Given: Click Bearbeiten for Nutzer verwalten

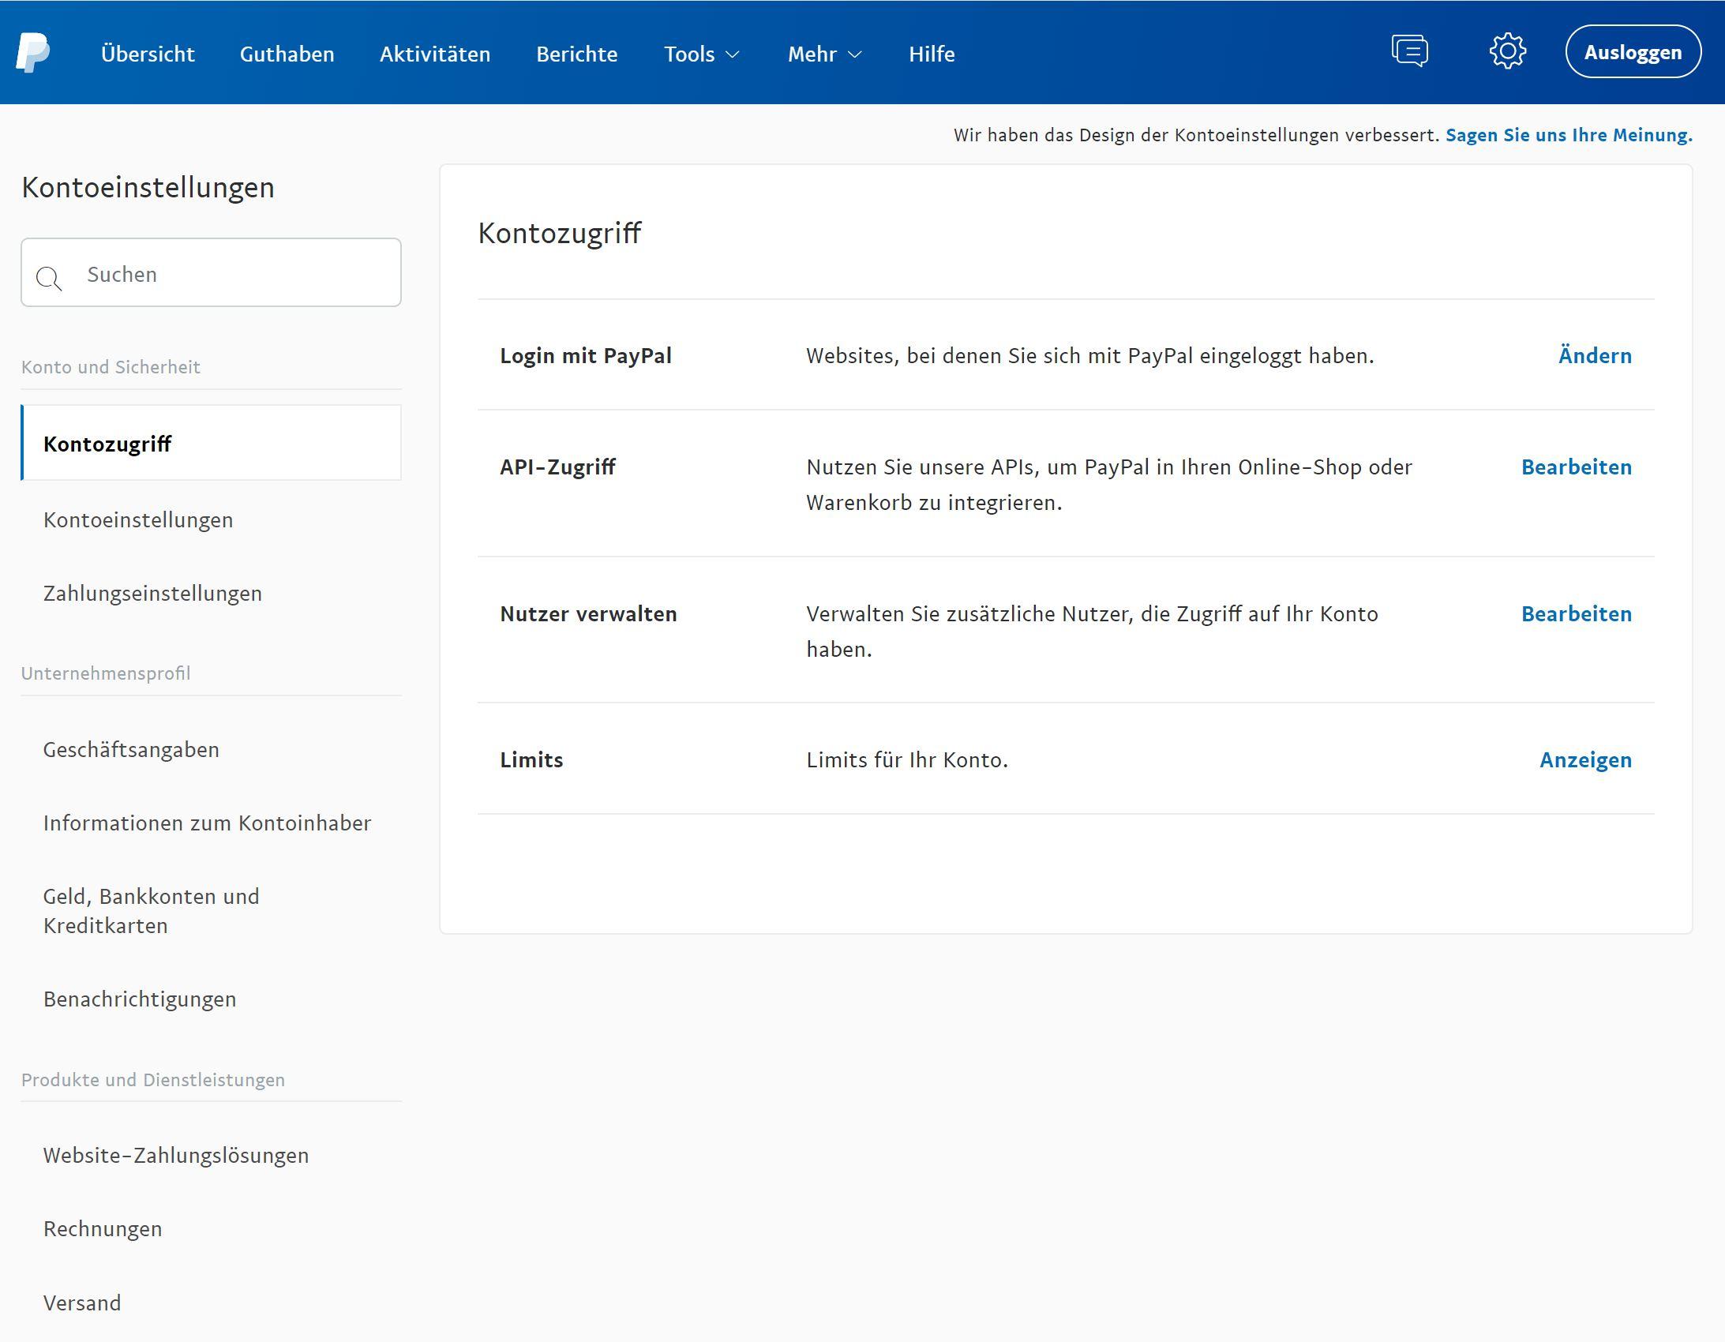Looking at the screenshot, I should pos(1577,613).
